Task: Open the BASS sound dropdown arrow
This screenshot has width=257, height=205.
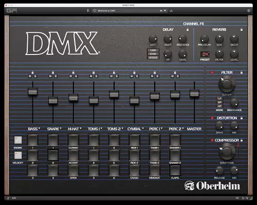Action: click(39, 128)
